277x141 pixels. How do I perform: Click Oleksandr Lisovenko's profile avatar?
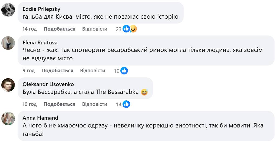click(8, 85)
